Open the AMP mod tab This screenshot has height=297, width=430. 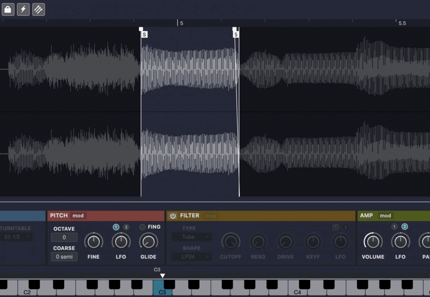[x=385, y=215]
